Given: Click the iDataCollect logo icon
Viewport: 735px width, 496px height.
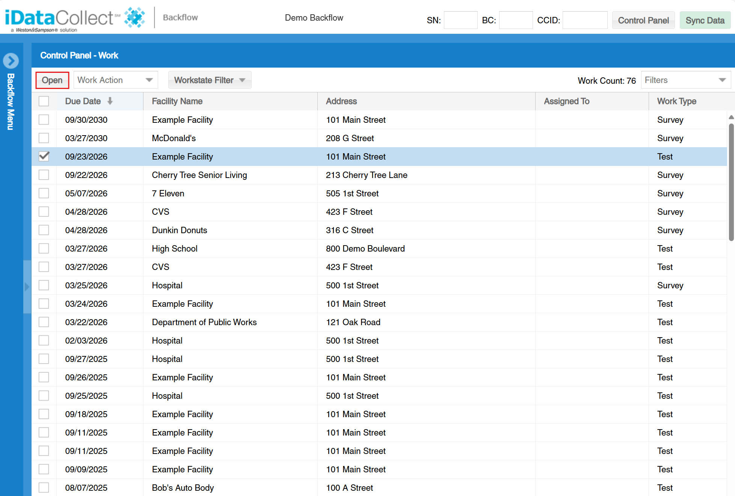Looking at the screenshot, I should point(134,17).
